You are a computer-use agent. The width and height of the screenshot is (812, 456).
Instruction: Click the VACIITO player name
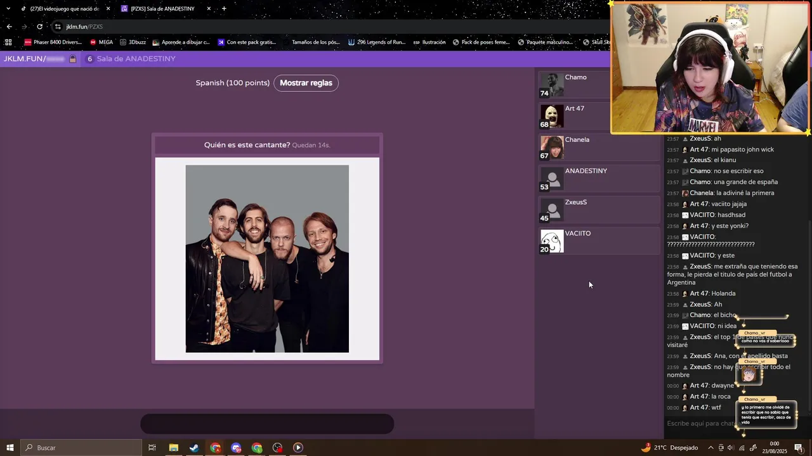coord(577,233)
